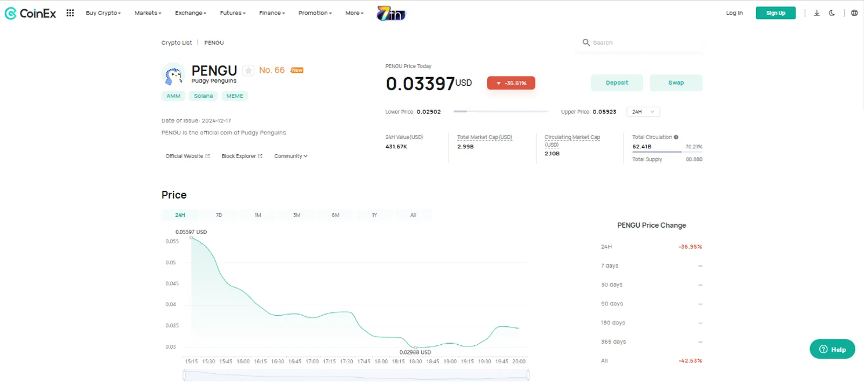Click the Total Circulation progress bar

click(667, 152)
